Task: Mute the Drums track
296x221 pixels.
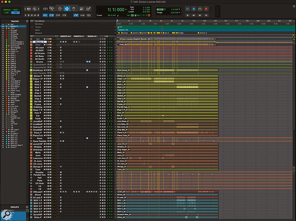Action: pyautogui.click(x=51, y=62)
